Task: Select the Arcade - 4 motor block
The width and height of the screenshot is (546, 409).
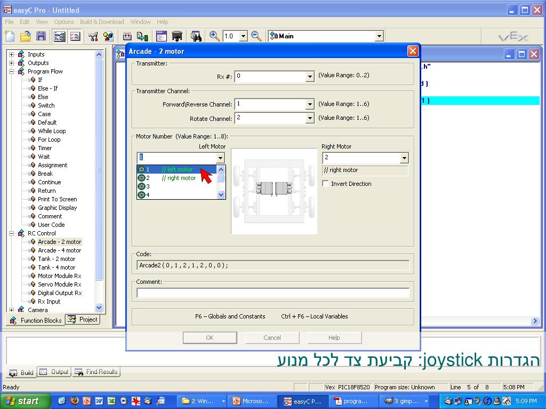Action: click(x=60, y=250)
